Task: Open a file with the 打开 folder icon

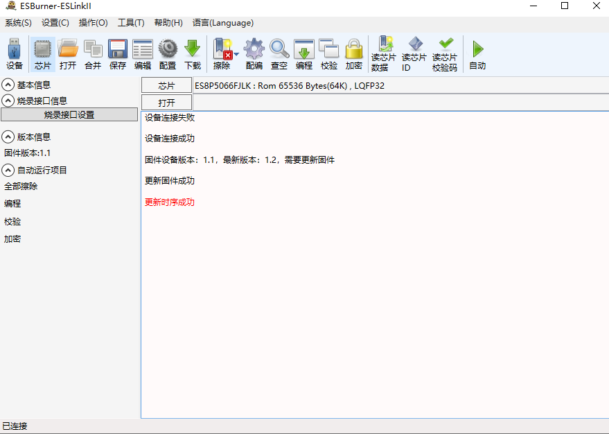Action: coord(68,54)
